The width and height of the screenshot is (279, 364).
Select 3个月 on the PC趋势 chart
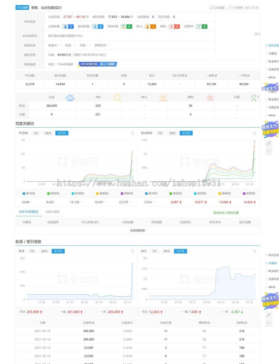62,133
